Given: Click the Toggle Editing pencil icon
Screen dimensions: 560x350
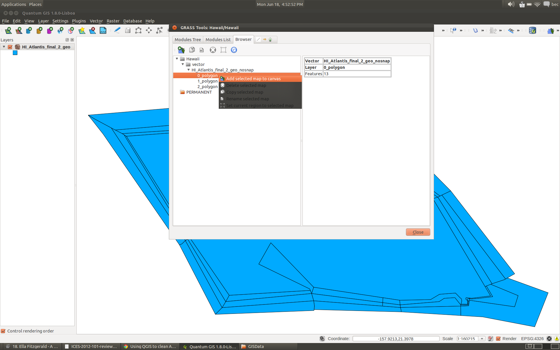Looking at the screenshot, I should [x=117, y=30].
